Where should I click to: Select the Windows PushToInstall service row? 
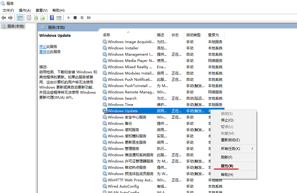[x=163, y=86]
